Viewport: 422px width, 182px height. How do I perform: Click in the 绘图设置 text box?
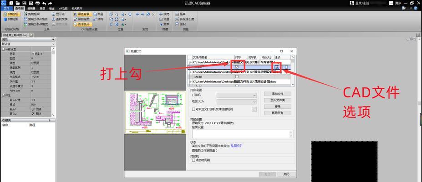tap(243, 134)
